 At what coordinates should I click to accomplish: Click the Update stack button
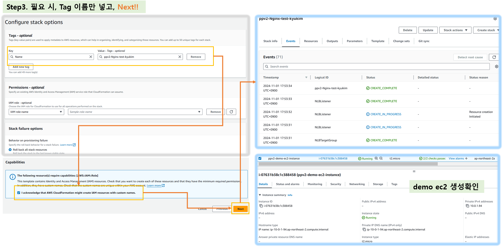428,30
